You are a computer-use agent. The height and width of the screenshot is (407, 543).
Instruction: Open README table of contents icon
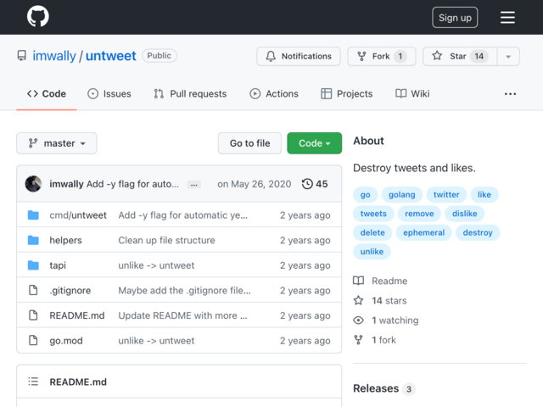coord(33,382)
